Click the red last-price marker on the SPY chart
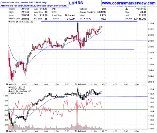Viewport: 157px width, 133px height. [x=102, y=27]
